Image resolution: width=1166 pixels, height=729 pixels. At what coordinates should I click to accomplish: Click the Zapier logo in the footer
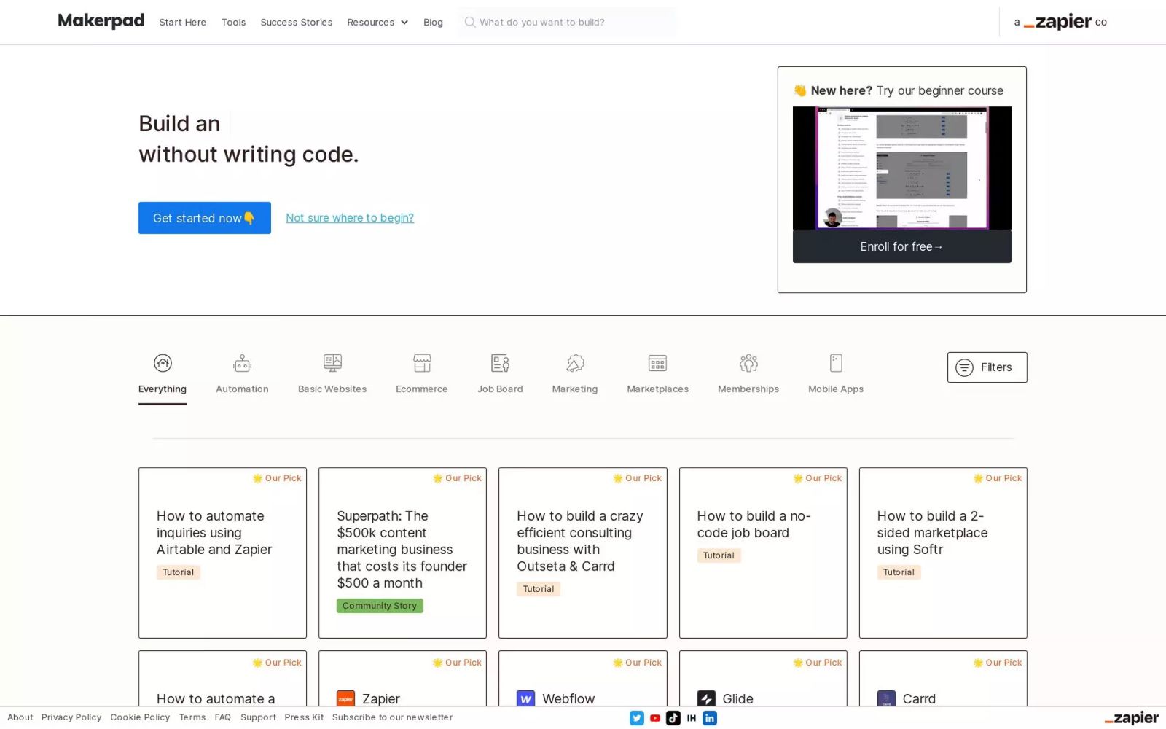tap(1131, 718)
